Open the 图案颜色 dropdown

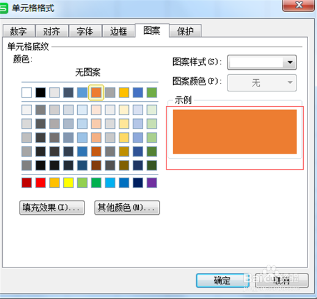(262, 83)
